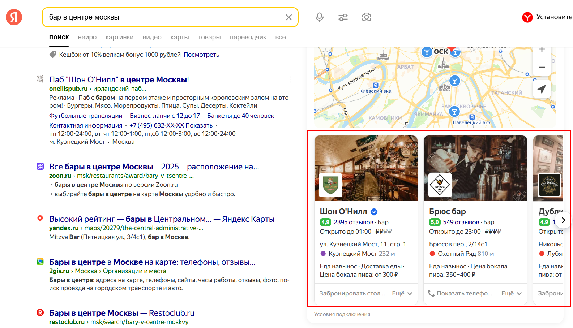Click the Брюс бар logo thumbnail
The width and height of the screenshot is (573, 328).
(x=440, y=185)
